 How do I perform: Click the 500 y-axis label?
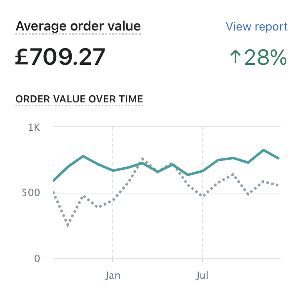coord(31,193)
